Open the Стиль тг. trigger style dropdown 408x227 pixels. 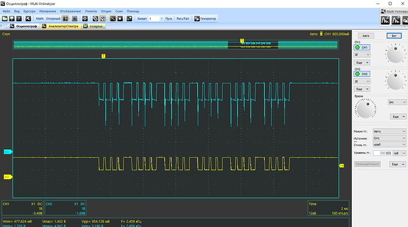390,144
